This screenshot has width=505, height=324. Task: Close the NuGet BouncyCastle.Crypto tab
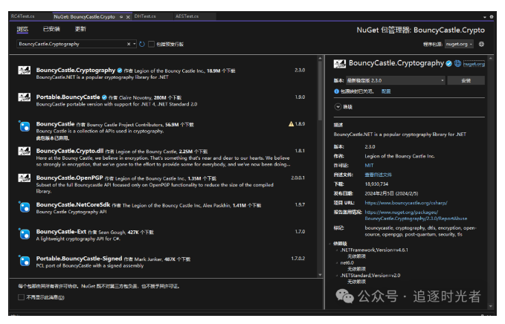click(128, 17)
